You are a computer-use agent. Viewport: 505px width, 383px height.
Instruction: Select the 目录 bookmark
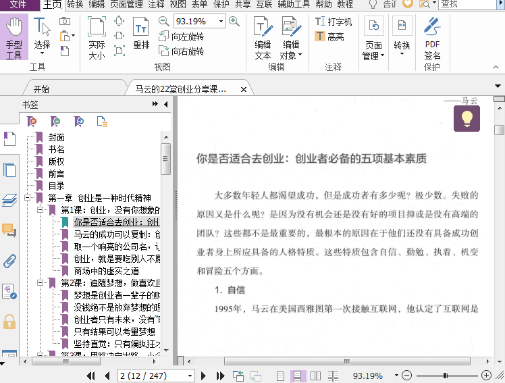(x=56, y=186)
